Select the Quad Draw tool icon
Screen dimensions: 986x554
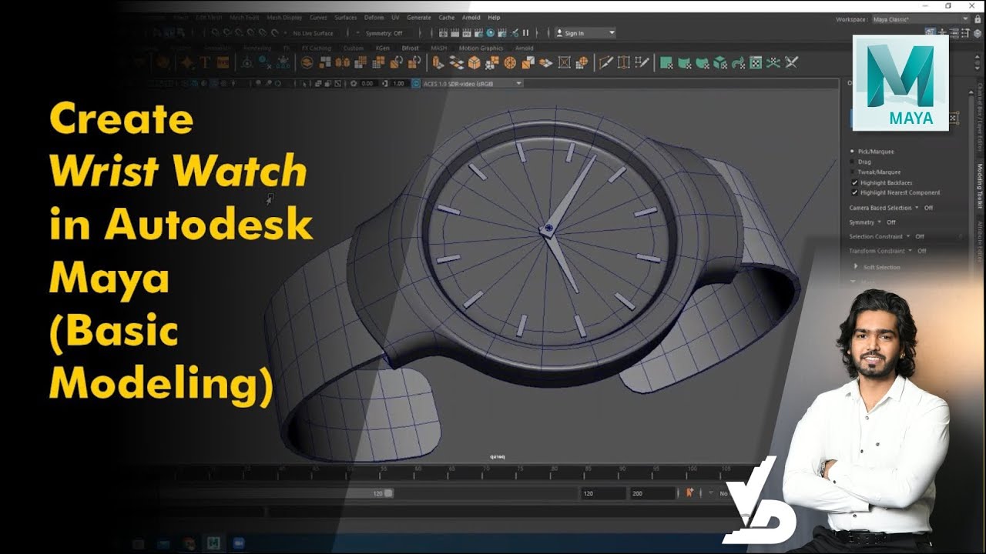642,62
